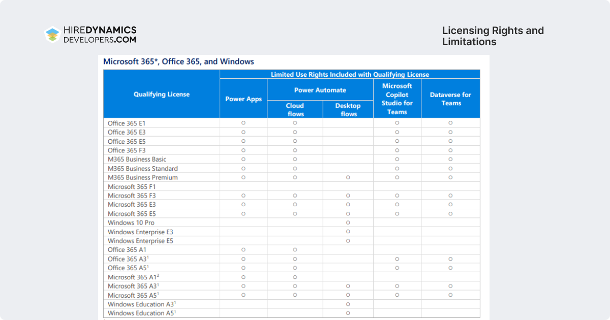The height and width of the screenshot is (320, 610).
Task: Click the Windows Education A3 row label
Action: pos(142,305)
